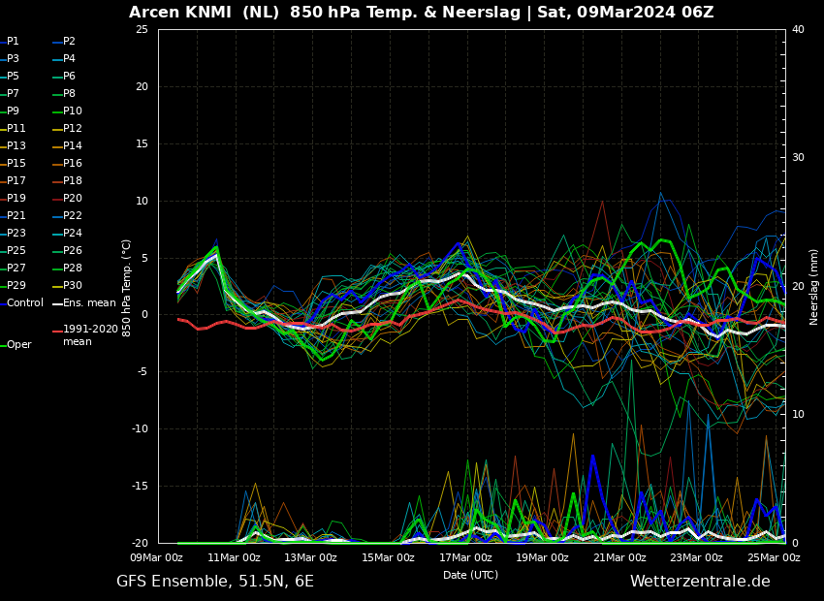Screen dimensions: 824x601
Task: Click the Date (UTC) axis title
Action: click(x=470, y=575)
